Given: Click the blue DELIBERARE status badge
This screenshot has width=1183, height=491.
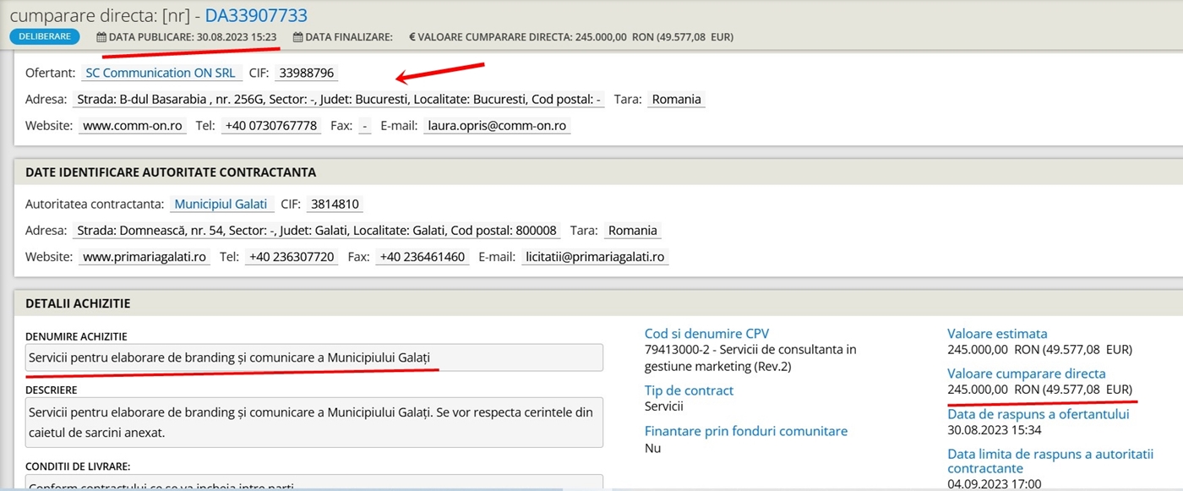Looking at the screenshot, I should [x=45, y=37].
